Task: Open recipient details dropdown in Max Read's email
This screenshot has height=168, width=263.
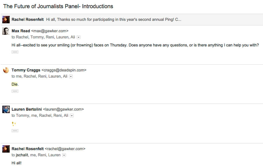Action: [x=79, y=37]
